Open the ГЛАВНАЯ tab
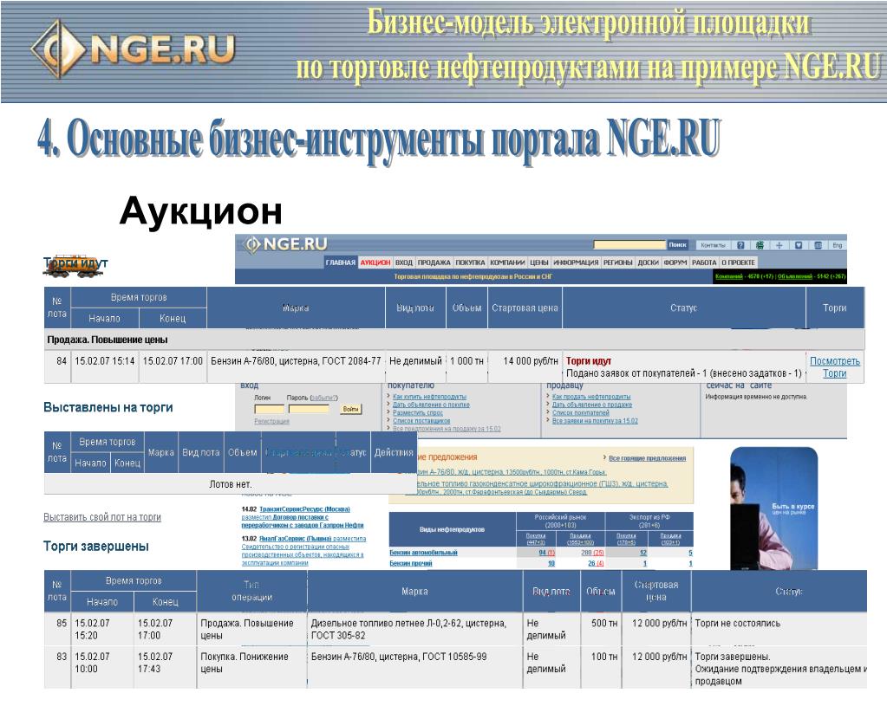Image resolution: width=887 pixels, height=706 pixels. pos(341,262)
